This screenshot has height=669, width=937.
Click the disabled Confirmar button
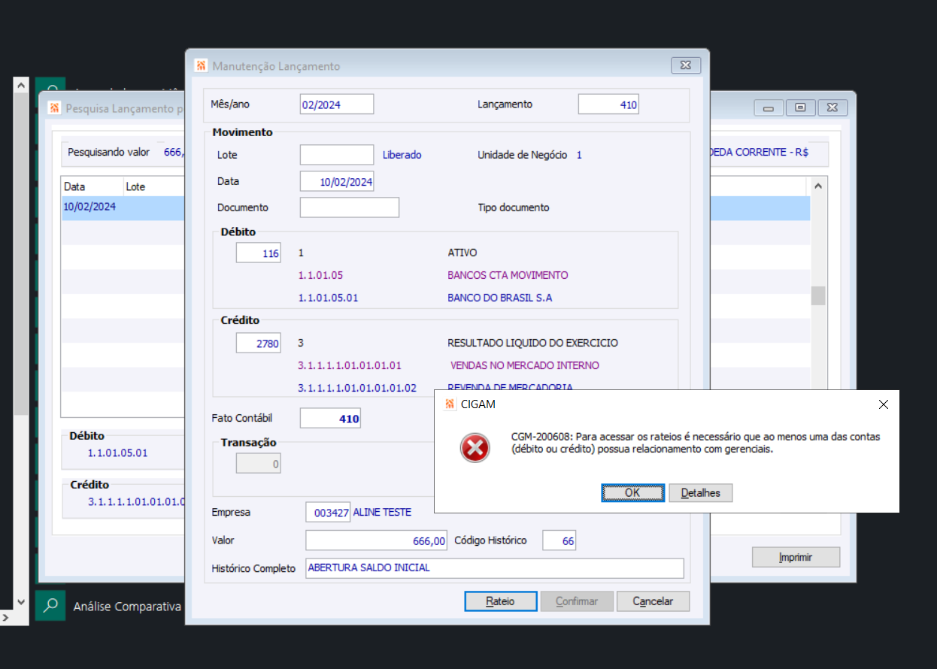coord(577,601)
